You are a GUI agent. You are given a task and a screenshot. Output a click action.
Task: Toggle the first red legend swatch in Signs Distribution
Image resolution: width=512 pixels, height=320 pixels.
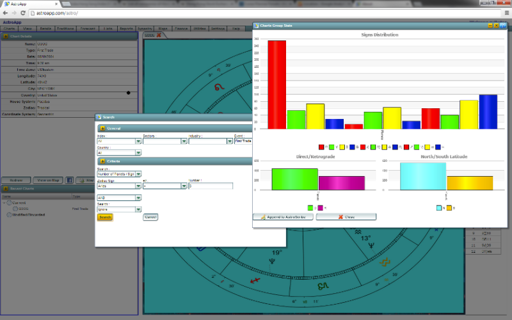click(x=321, y=147)
